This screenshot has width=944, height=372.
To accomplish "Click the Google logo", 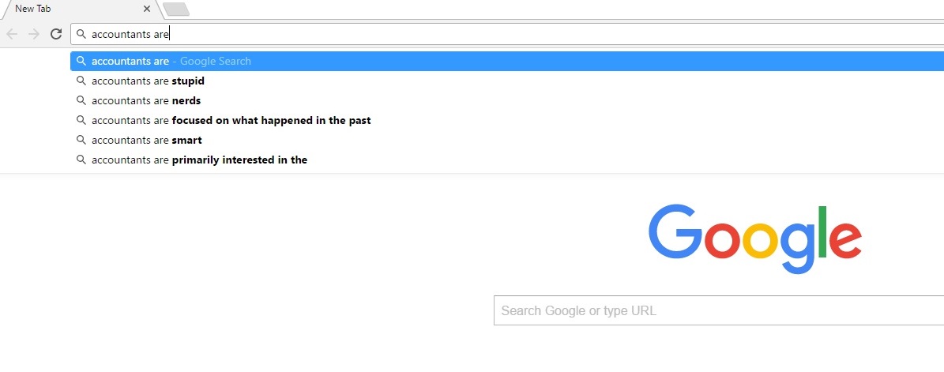I will click(755, 239).
